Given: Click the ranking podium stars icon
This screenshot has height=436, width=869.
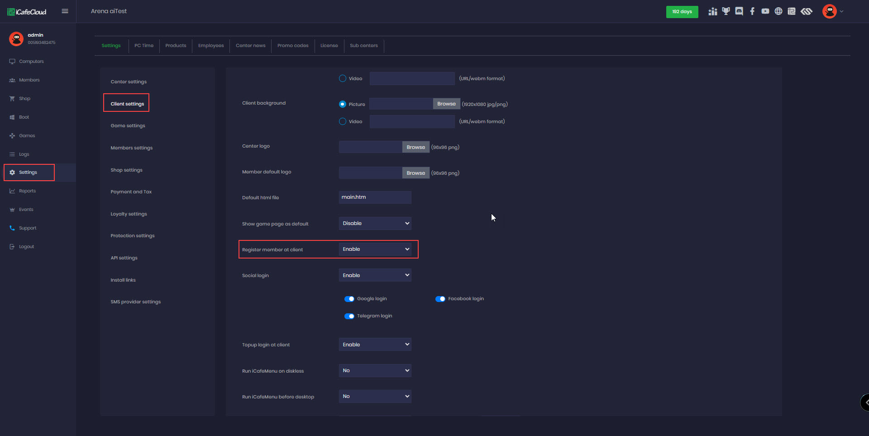Looking at the screenshot, I should (713, 11).
